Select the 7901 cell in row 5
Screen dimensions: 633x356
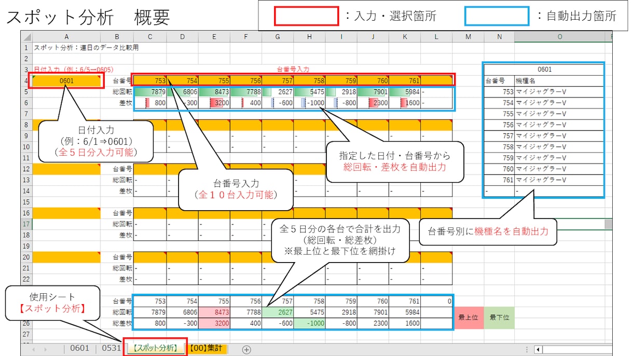point(373,91)
